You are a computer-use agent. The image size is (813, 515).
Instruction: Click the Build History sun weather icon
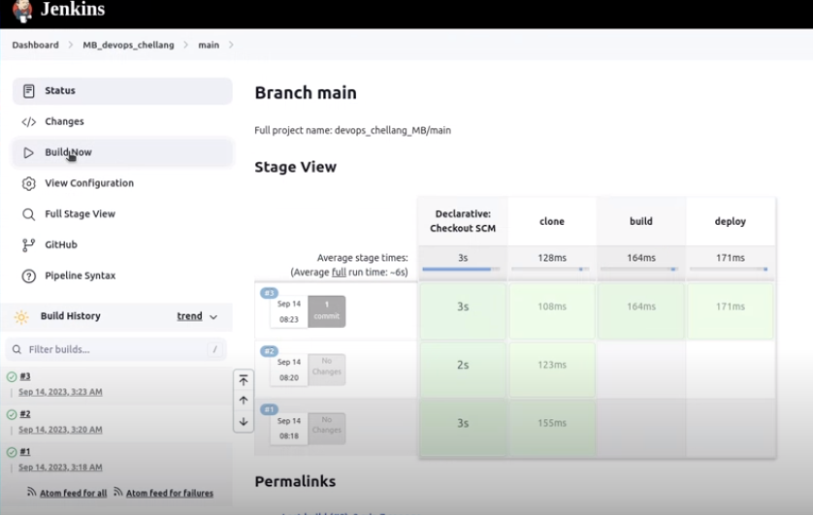click(21, 317)
